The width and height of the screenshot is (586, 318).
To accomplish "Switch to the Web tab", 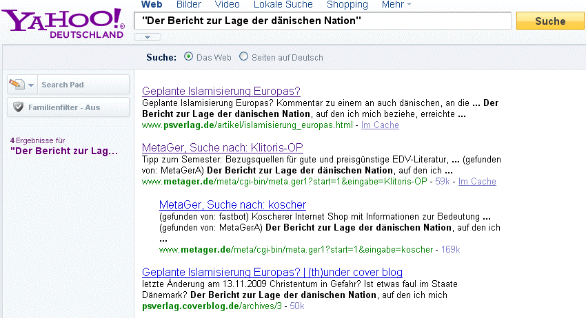I will pyautogui.click(x=152, y=5).
